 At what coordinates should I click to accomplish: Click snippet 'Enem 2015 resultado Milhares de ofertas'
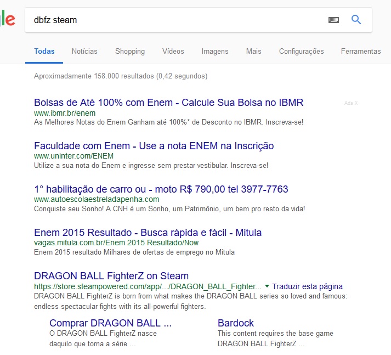134,252
